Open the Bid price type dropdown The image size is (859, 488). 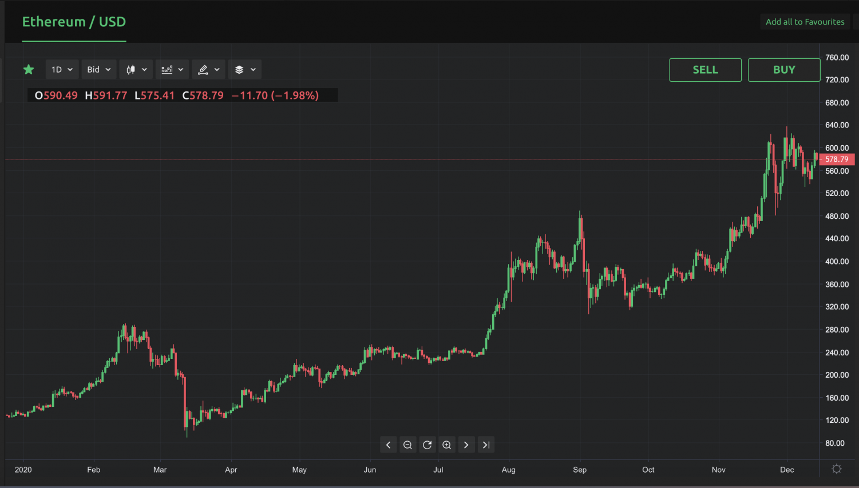click(99, 70)
